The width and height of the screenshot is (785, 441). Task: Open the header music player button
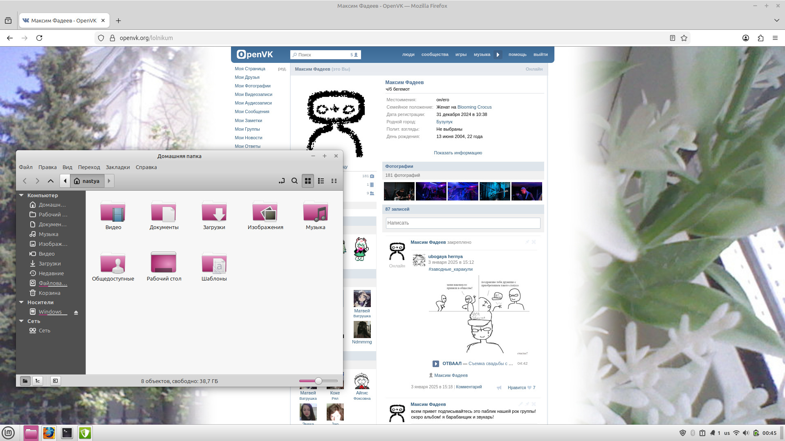(x=498, y=55)
